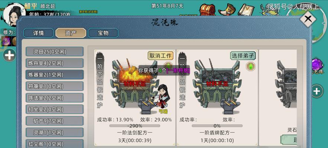Image resolution: width=328 pixels, height=148 pixels.
Task: Click the disciple 弓瑞 at the forge
Action: tap(161, 98)
